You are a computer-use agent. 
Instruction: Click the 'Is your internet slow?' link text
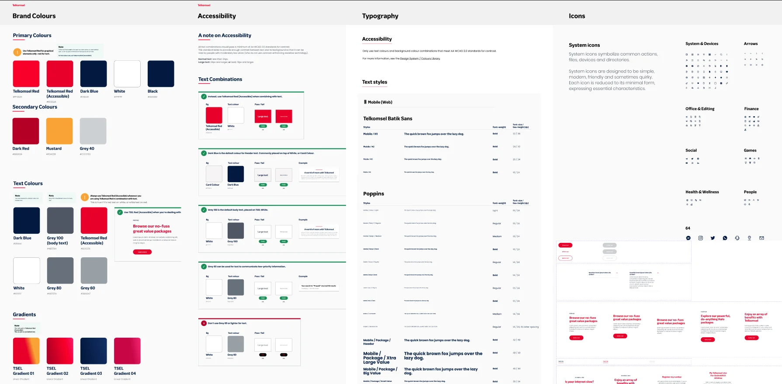(579, 382)
